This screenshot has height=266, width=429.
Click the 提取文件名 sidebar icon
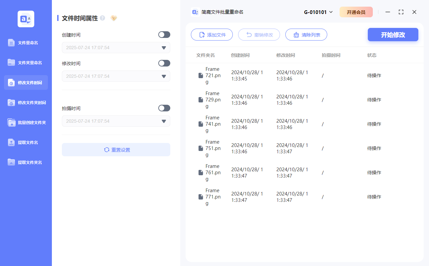(11, 142)
